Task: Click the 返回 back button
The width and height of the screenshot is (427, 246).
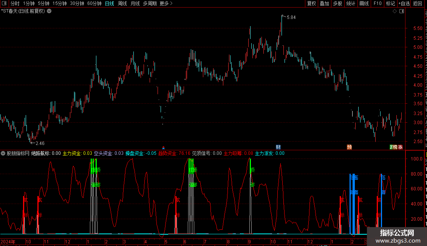Action: point(417,3)
